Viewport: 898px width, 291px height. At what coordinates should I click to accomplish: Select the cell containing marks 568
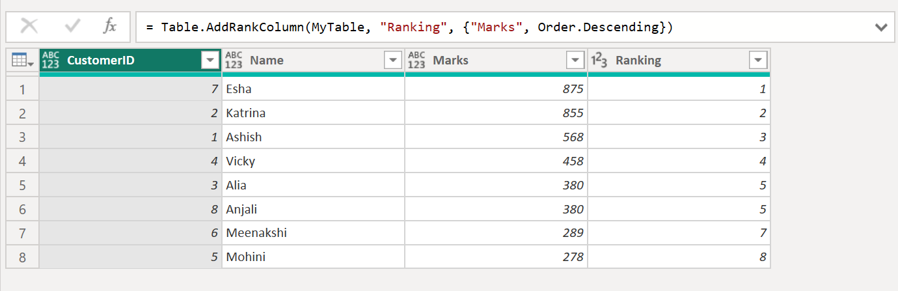pyautogui.click(x=496, y=137)
